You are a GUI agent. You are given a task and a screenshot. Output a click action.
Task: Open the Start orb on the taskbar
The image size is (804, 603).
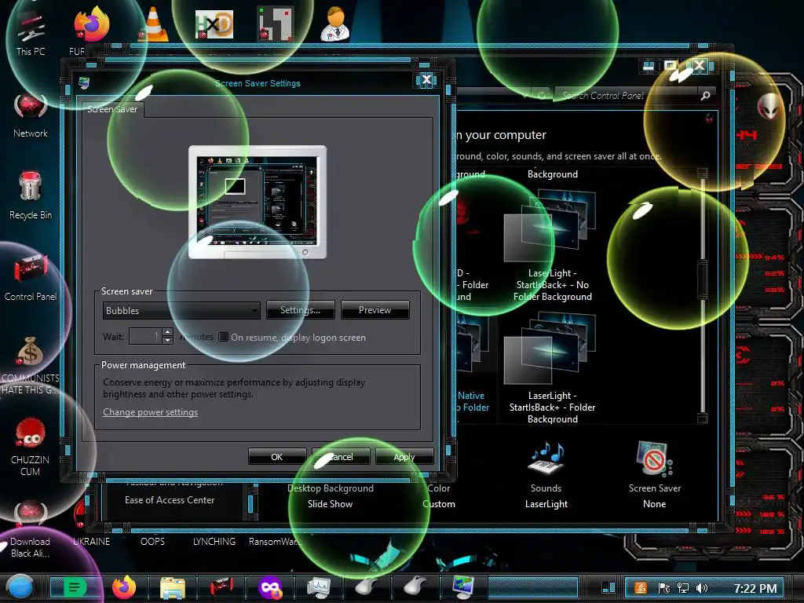point(20,587)
